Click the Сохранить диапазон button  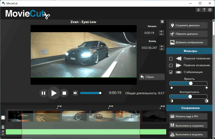[x=188, y=26]
